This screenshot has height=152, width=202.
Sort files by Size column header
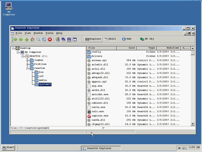click(126, 48)
